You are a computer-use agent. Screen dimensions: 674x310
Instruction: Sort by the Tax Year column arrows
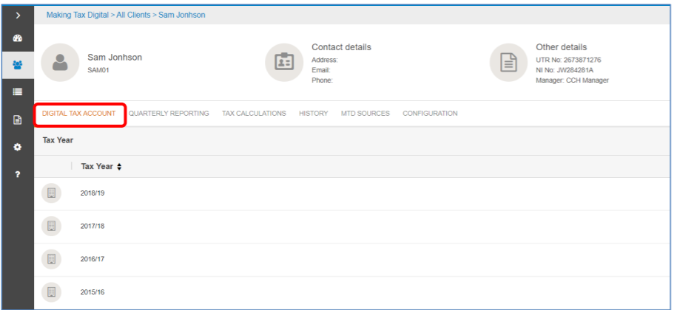[119, 167]
